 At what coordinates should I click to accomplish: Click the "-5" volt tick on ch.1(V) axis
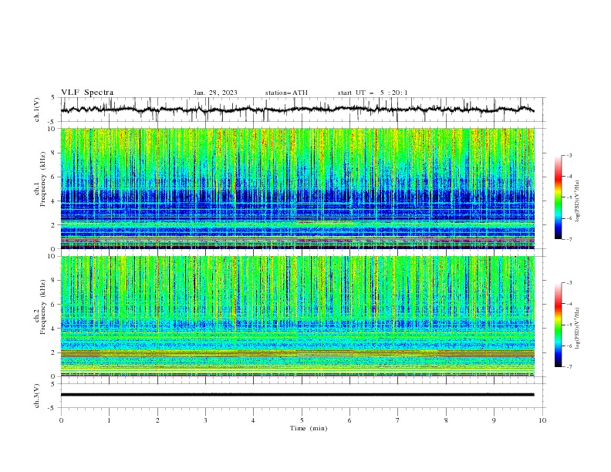click(x=52, y=122)
